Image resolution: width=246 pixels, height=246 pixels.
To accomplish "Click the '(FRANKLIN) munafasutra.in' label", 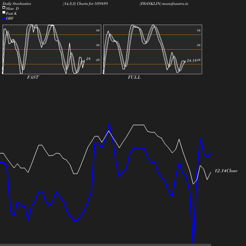I will 164,4.
